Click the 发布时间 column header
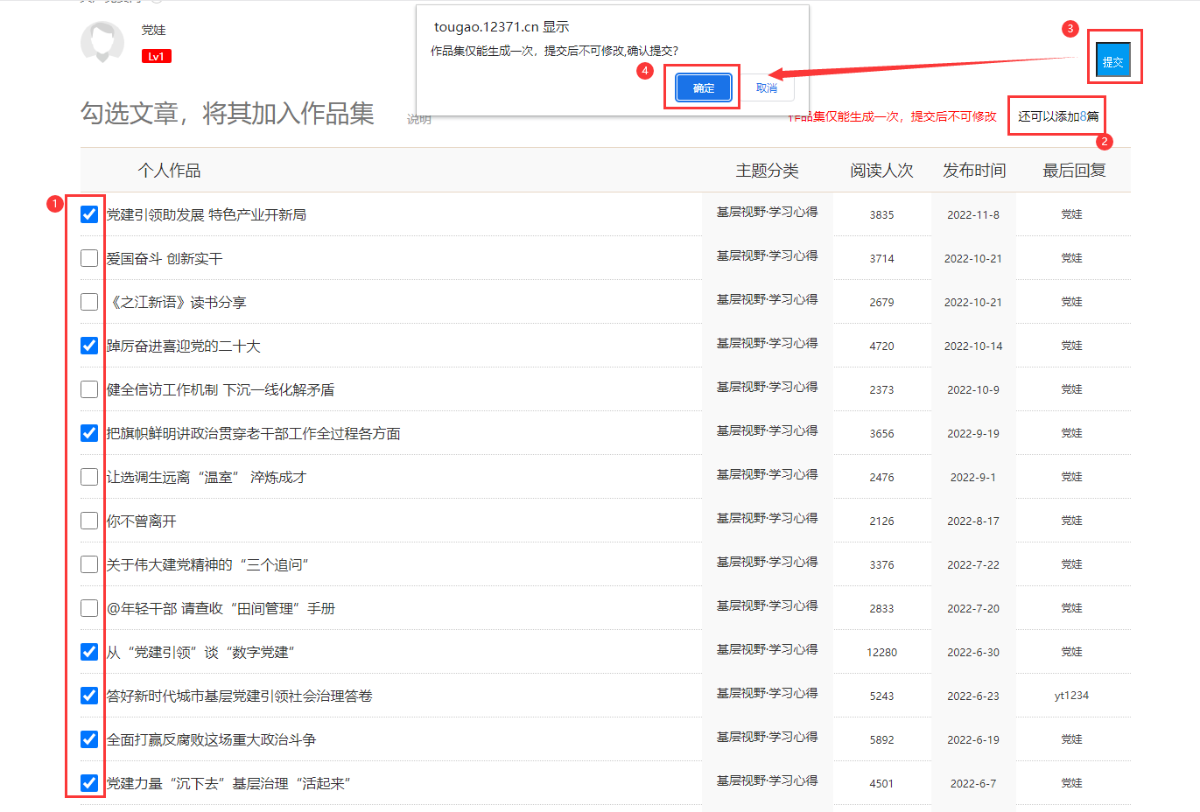The width and height of the screenshot is (1200, 812). pyautogui.click(x=973, y=171)
